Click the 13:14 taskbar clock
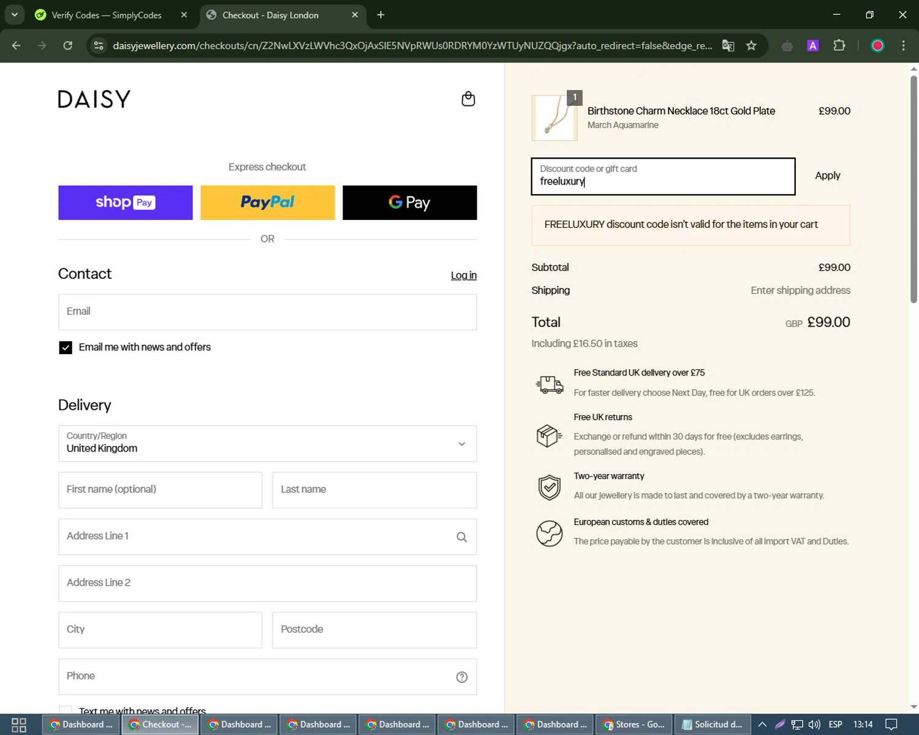The height and width of the screenshot is (735, 919). coord(863,725)
